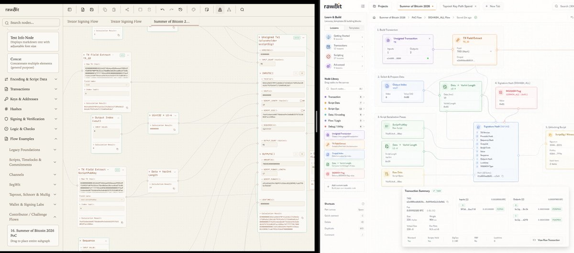Open the history clock icon in left toolbar
The width and height of the screenshot is (574, 253).
pos(180,9)
